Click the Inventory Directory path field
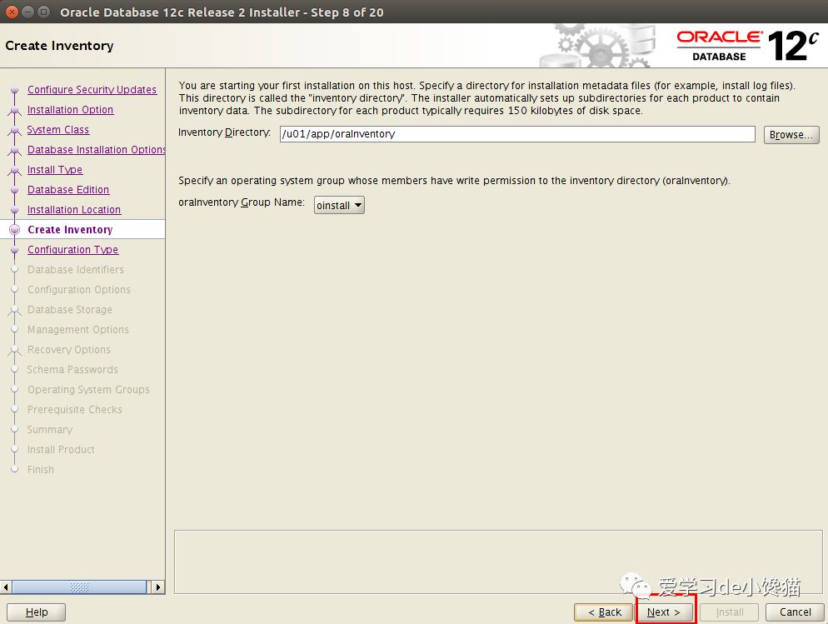828x624 pixels. 517,134
